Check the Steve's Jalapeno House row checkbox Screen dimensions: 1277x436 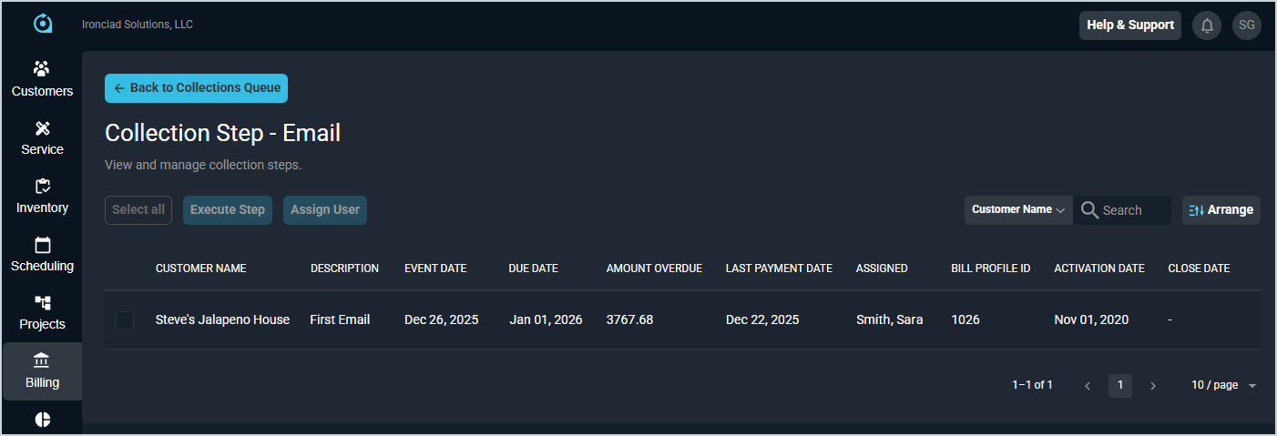125,320
